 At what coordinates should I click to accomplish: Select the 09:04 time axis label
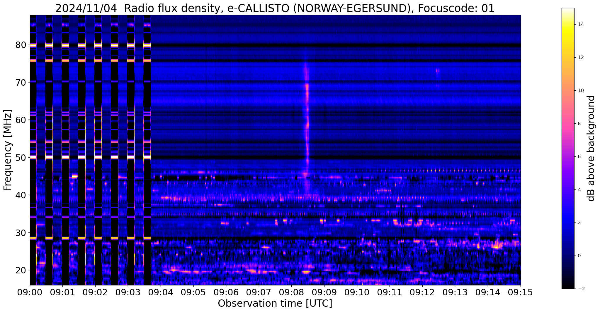coord(161,292)
